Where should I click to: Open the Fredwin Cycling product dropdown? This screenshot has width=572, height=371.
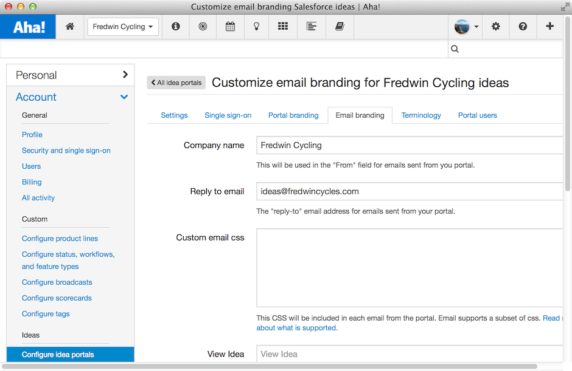(123, 27)
